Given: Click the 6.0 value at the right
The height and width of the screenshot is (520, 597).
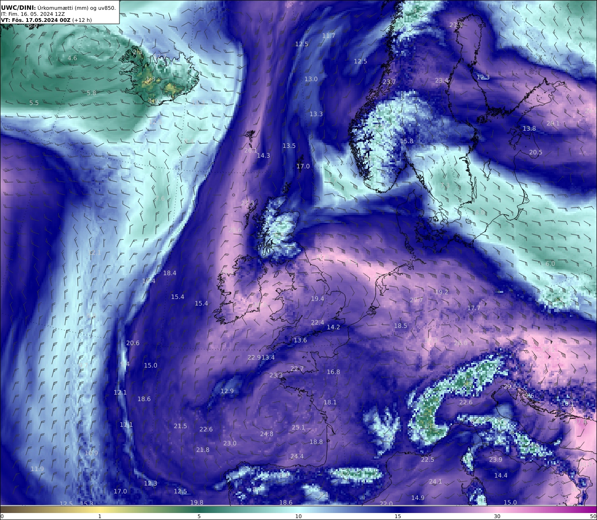Looking at the screenshot, I should [550, 264].
